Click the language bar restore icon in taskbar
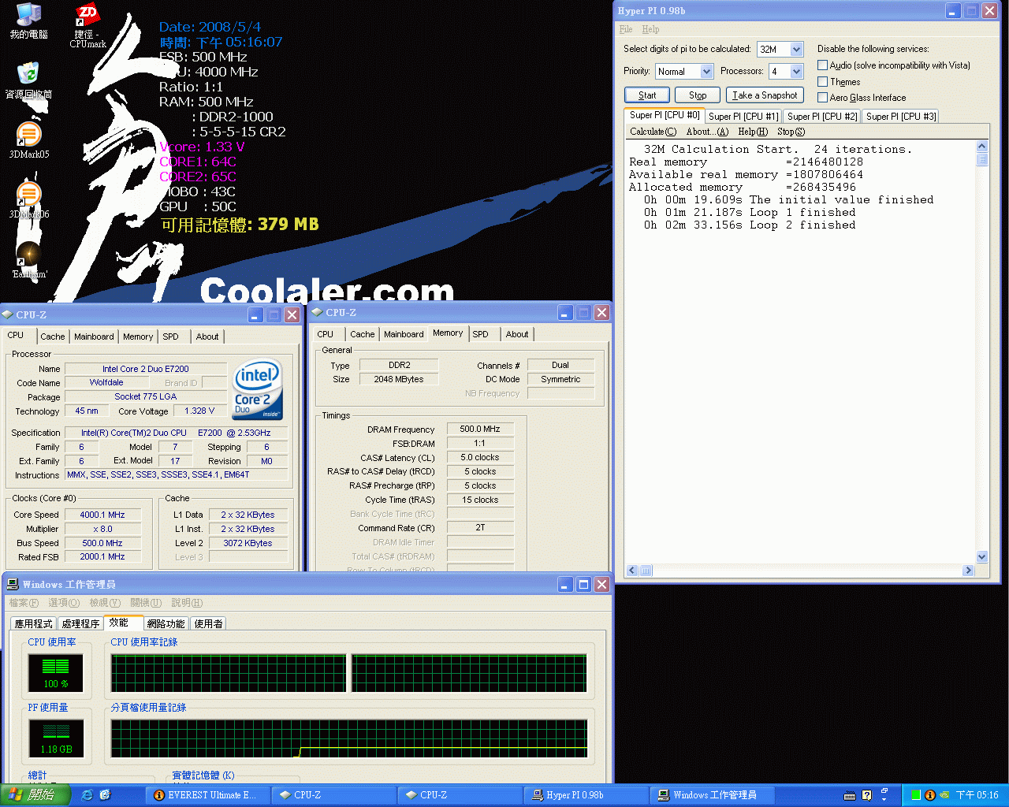 884,791
